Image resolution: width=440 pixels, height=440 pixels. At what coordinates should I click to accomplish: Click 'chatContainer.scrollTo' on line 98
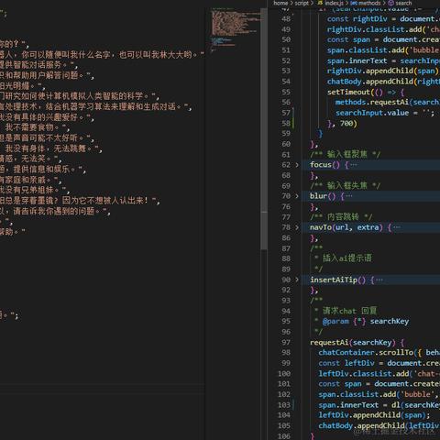366,352
